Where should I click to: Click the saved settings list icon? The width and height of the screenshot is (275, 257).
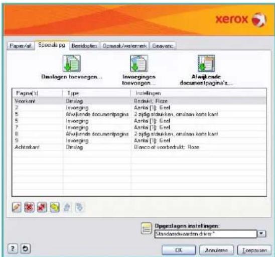coord(146,228)
